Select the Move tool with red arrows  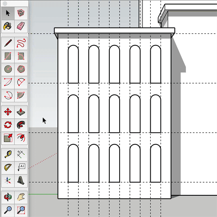pos(8,112)
